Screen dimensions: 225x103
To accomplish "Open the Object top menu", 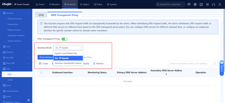I will 85,4.
